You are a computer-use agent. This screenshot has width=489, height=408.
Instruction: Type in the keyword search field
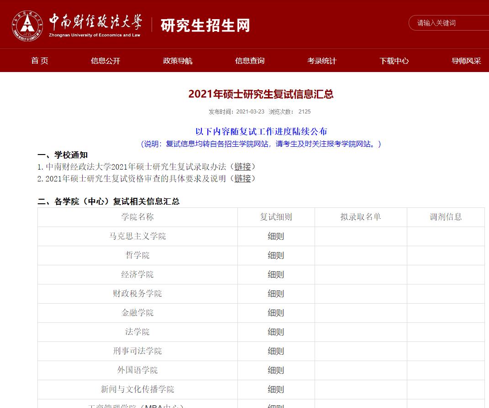pos(450,23)
